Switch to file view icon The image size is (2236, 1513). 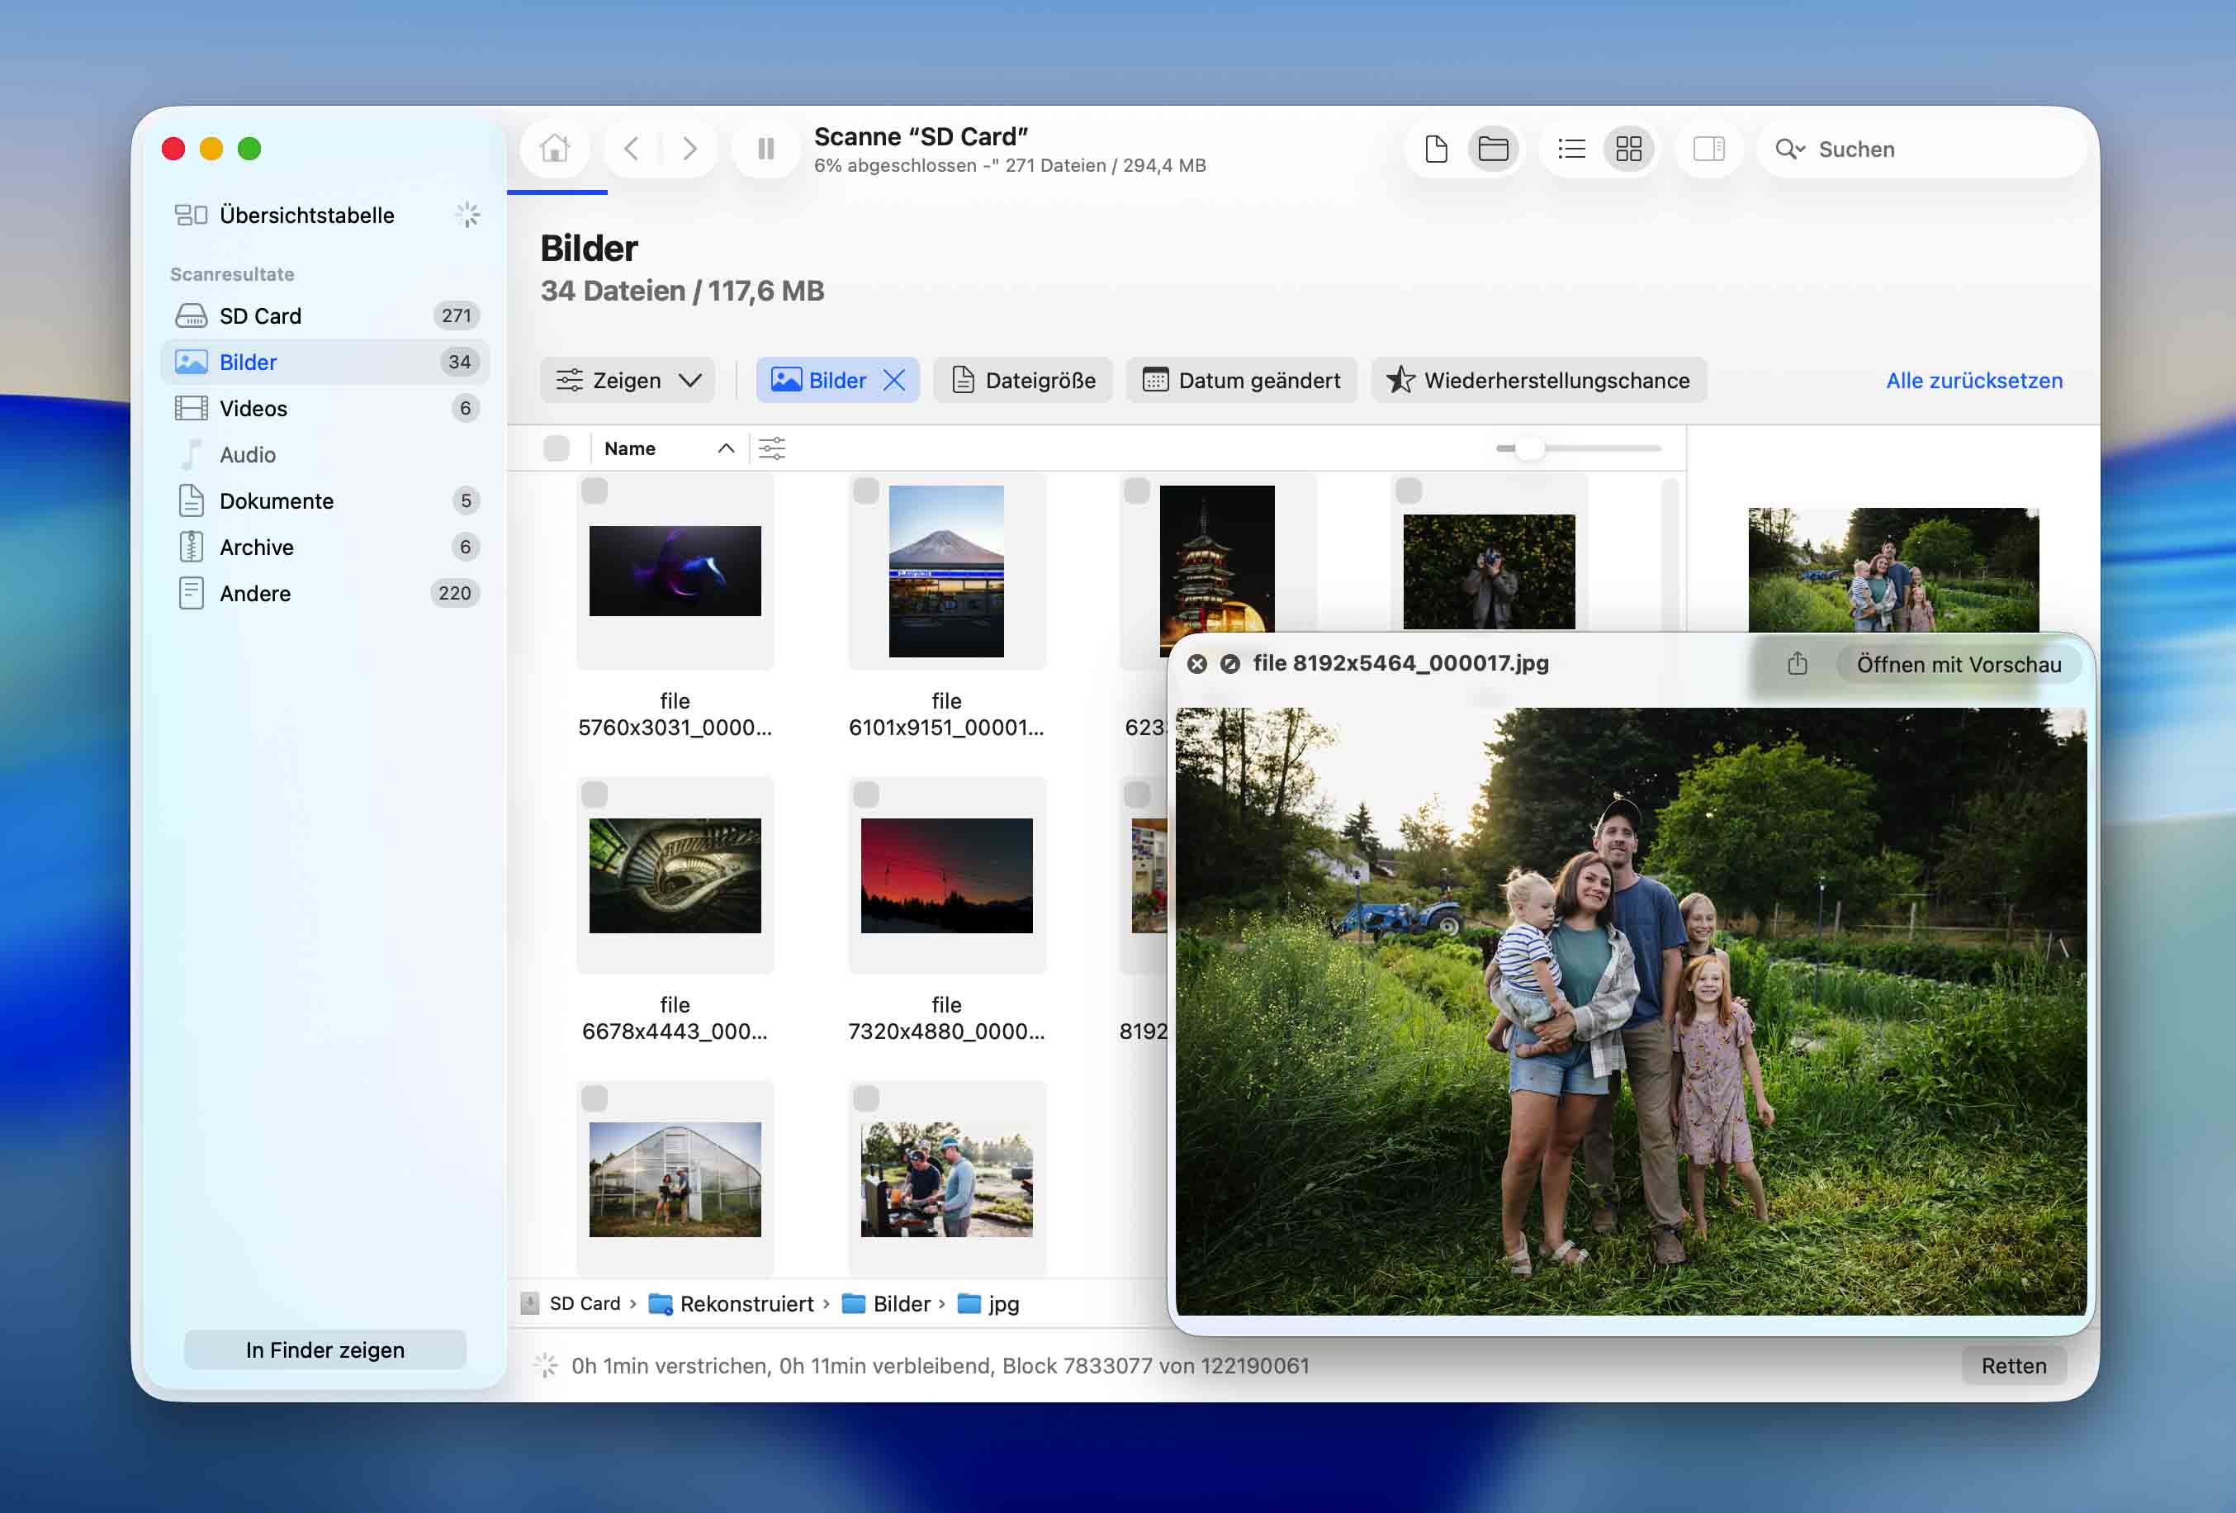1436,149
